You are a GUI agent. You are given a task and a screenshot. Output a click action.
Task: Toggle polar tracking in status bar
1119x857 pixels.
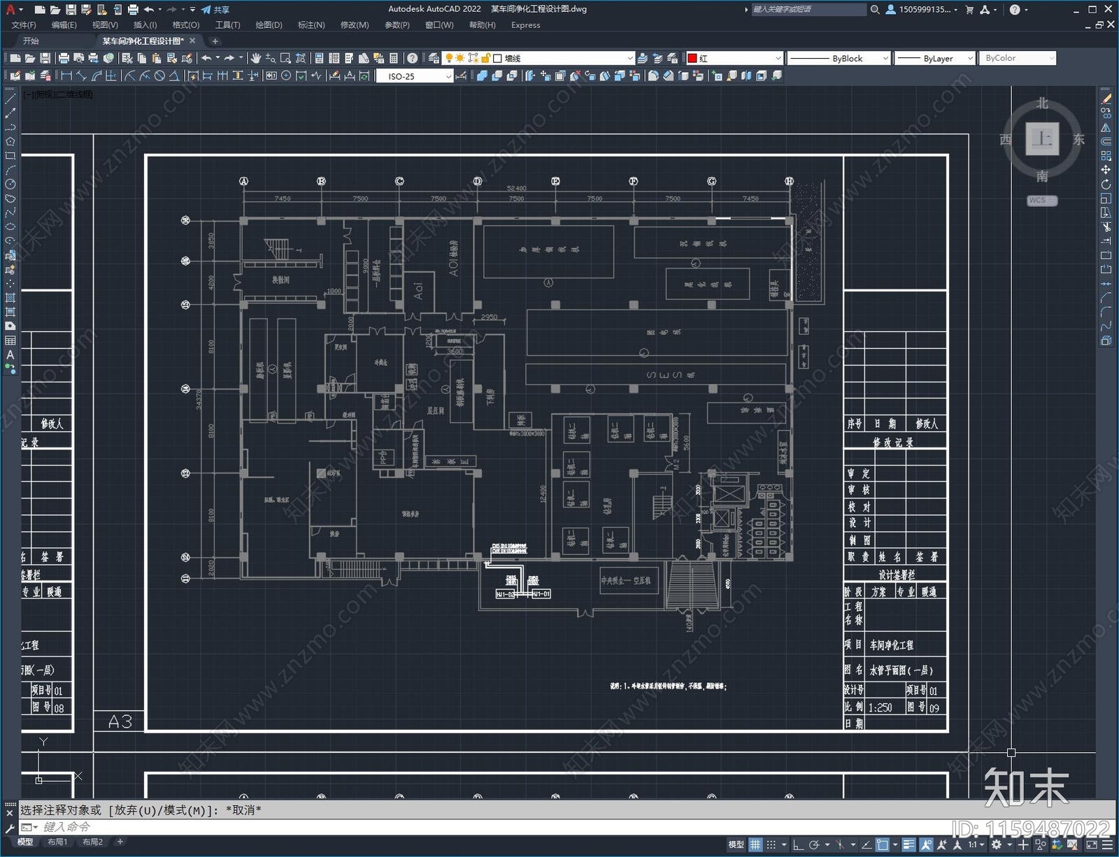(x=814, y=844)
